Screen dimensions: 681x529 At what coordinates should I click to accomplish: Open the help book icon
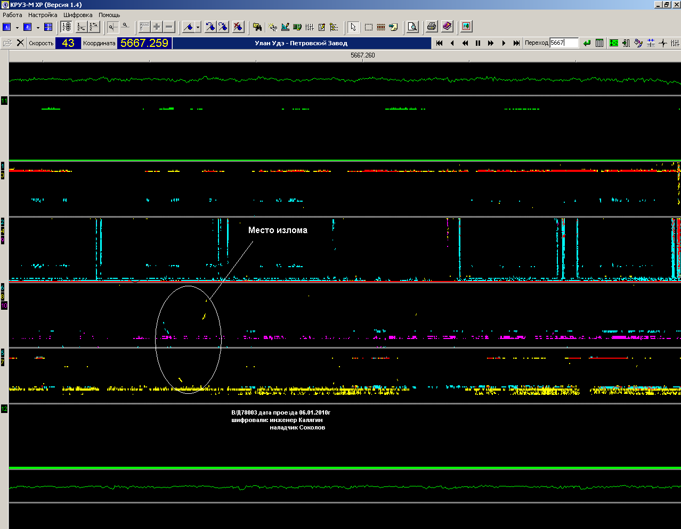point(447,27)
